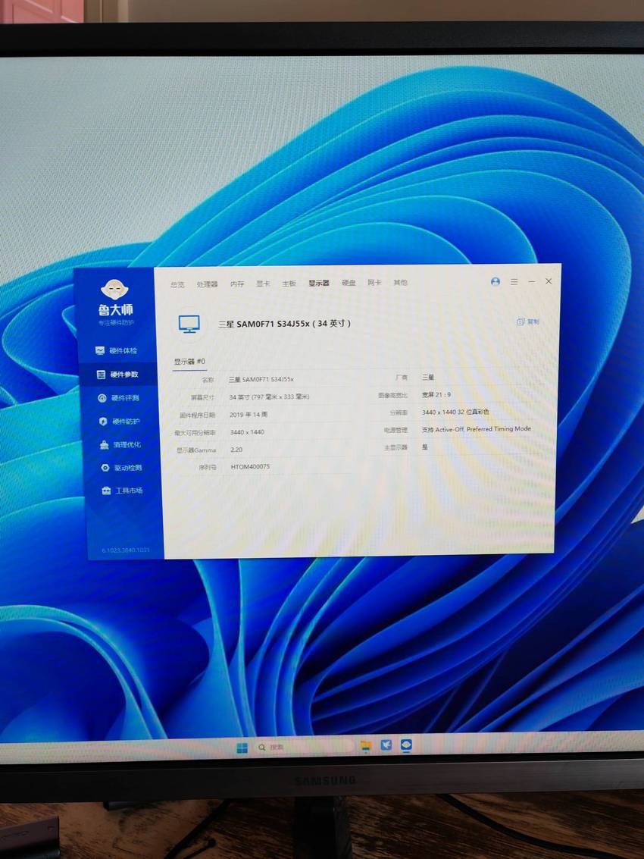Click the manufacturer value 三星
The image size is (644, 859).
coord(427,378)
